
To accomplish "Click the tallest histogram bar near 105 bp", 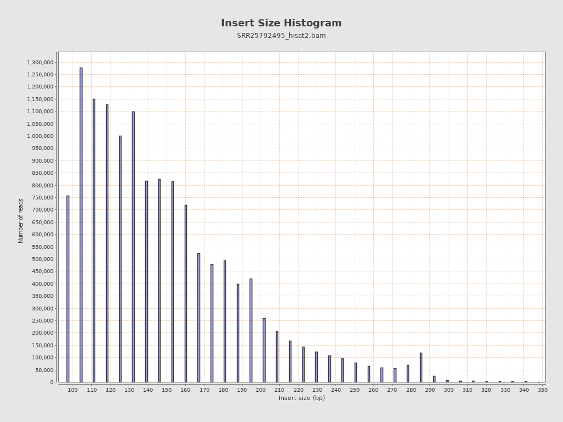I will 81,225.
